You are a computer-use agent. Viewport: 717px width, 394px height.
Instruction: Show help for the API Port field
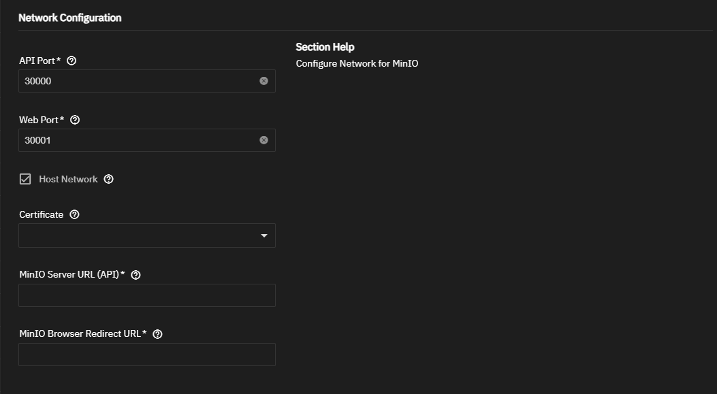click(72, 61)
